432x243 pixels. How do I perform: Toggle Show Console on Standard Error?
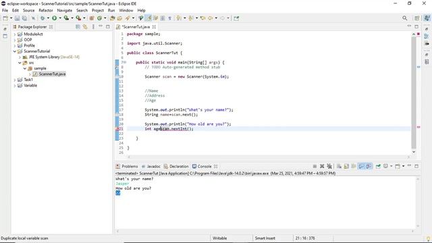pyautogui.click(x=369, y=166)
